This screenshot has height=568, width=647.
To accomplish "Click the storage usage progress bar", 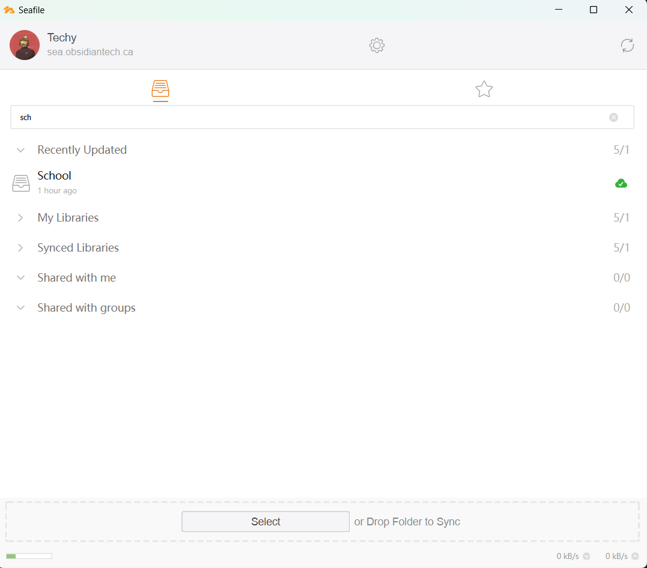I will coord(28,556).
